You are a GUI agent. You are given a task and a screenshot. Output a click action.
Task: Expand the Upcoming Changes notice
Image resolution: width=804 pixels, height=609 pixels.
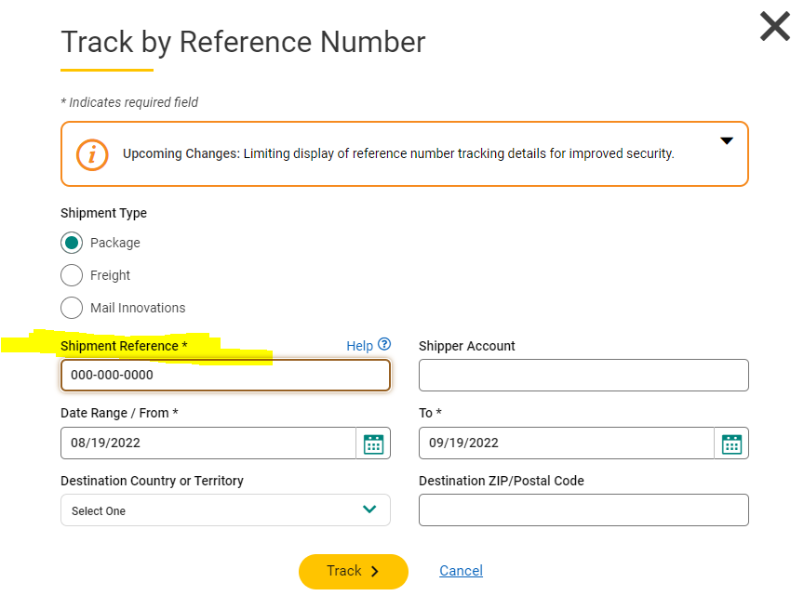(727, 140)
